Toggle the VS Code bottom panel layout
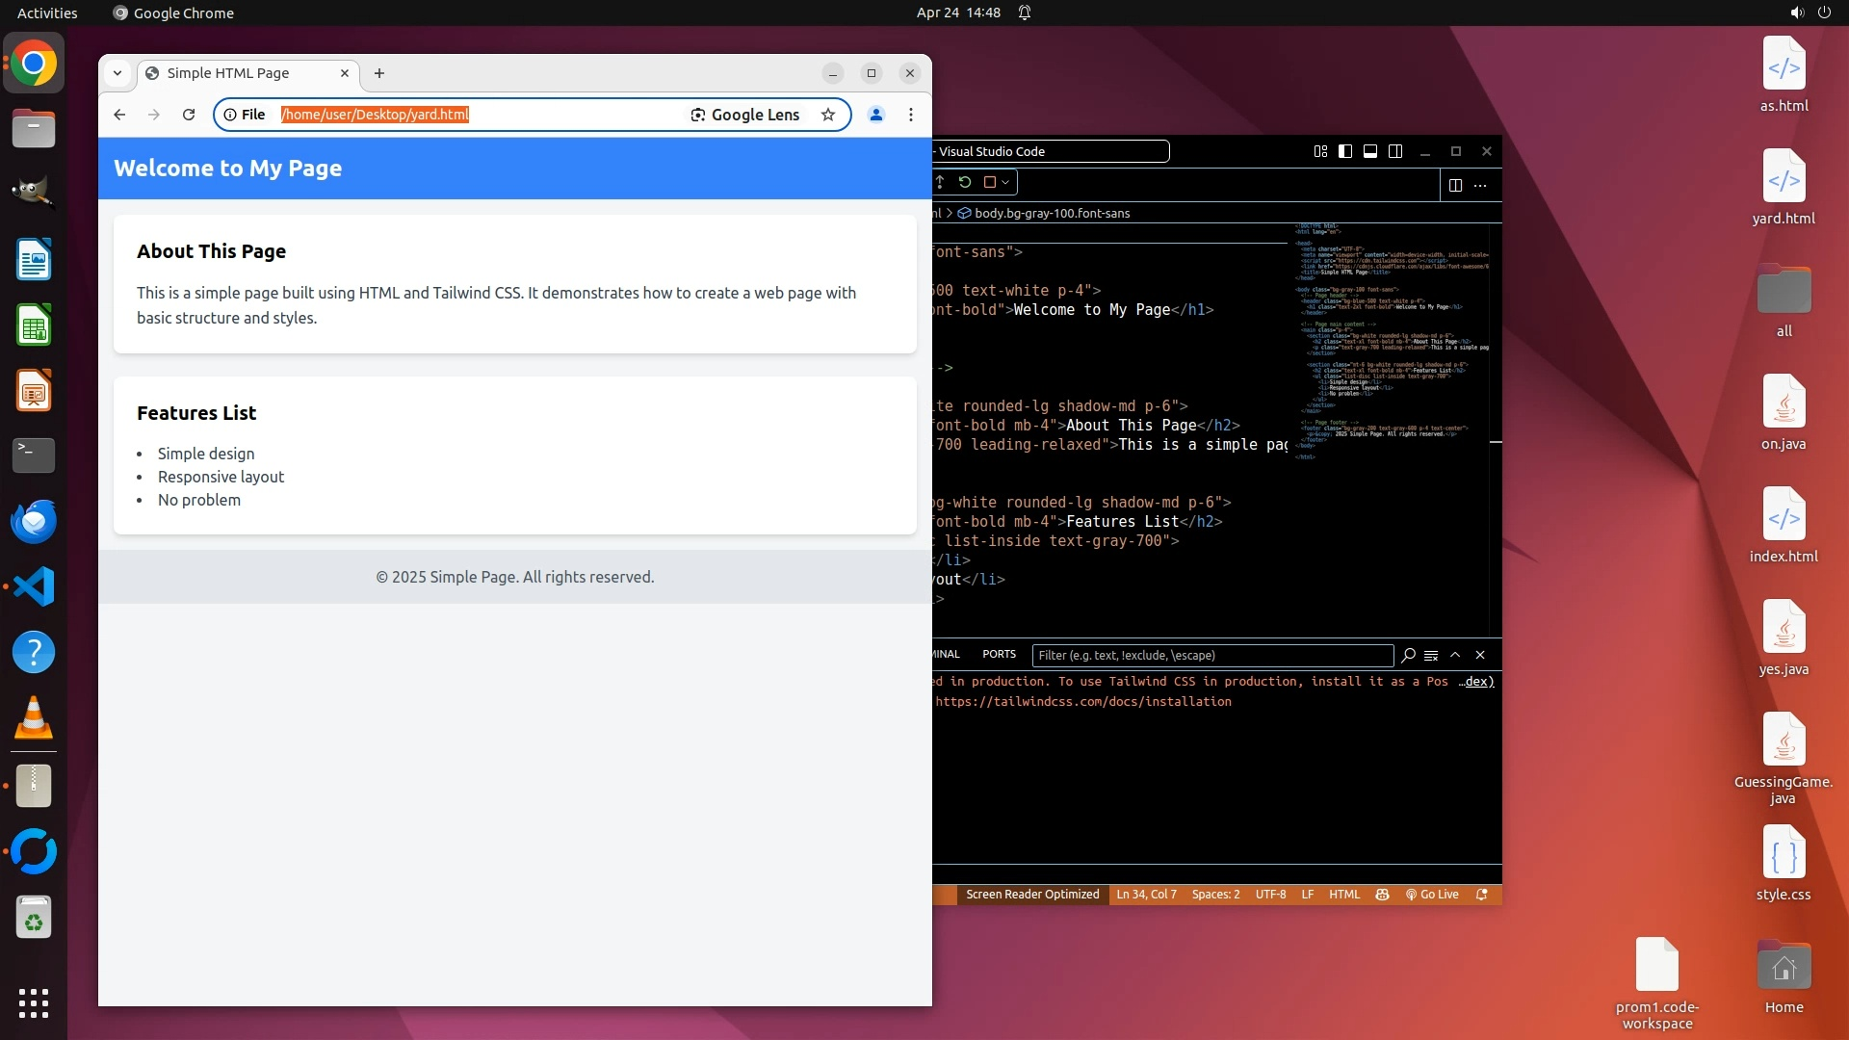Image resolution: width=1849 pixels, height=1040 pixels. tap(1370, 151)
